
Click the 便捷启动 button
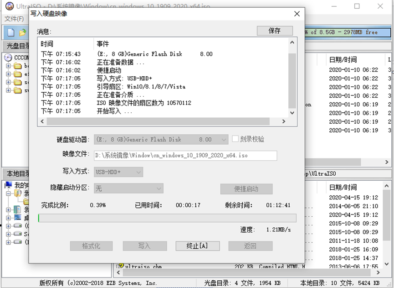(246, 189)
